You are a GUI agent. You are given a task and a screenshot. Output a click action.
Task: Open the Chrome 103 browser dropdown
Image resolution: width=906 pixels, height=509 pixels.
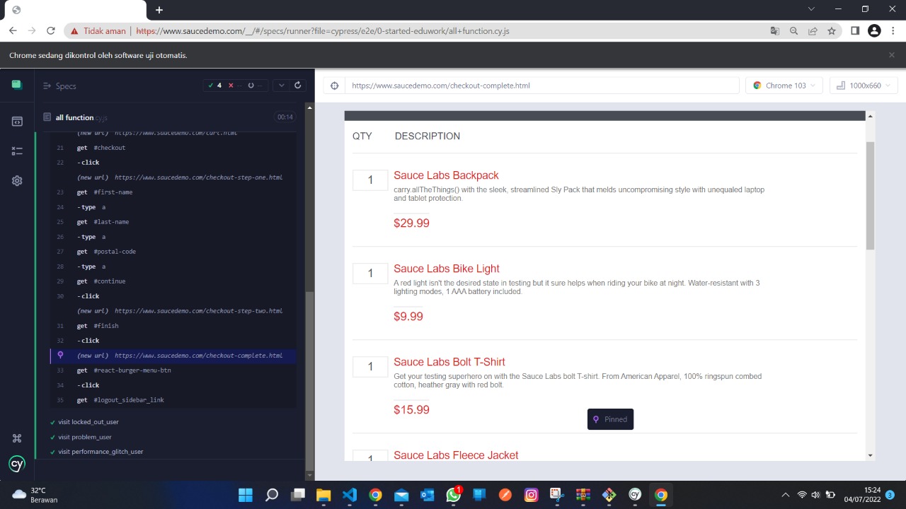point(784,86)
